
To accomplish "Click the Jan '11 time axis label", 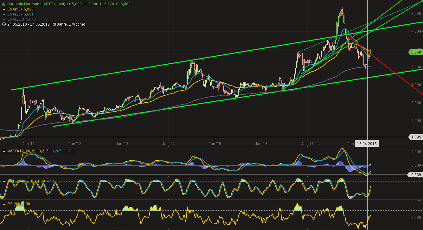I will coord(29,144).
